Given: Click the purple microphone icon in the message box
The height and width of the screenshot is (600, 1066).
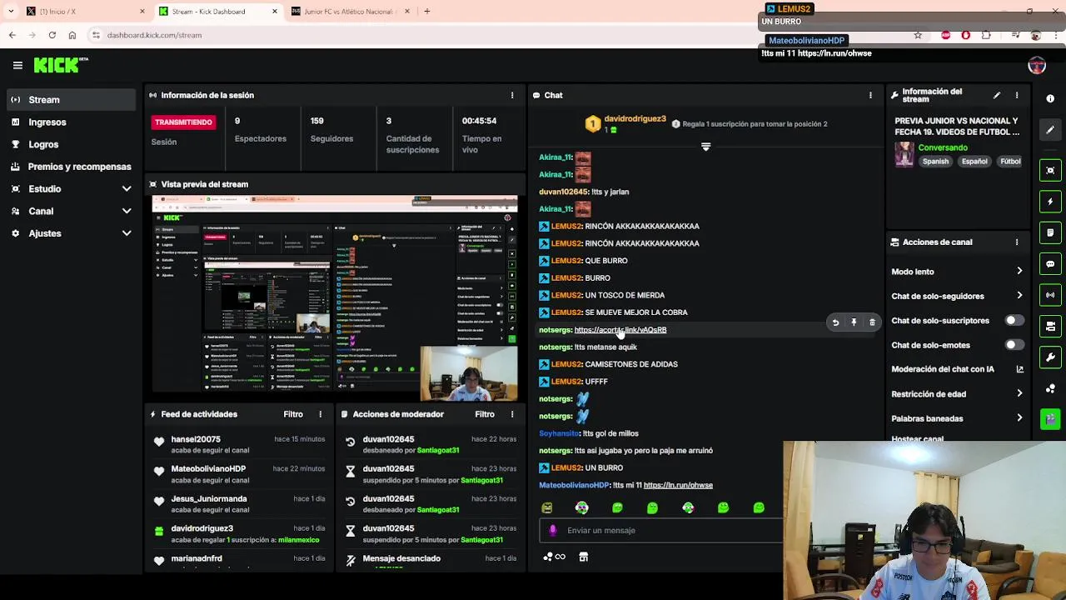Looking at the screenshot, I should (553, 530).
